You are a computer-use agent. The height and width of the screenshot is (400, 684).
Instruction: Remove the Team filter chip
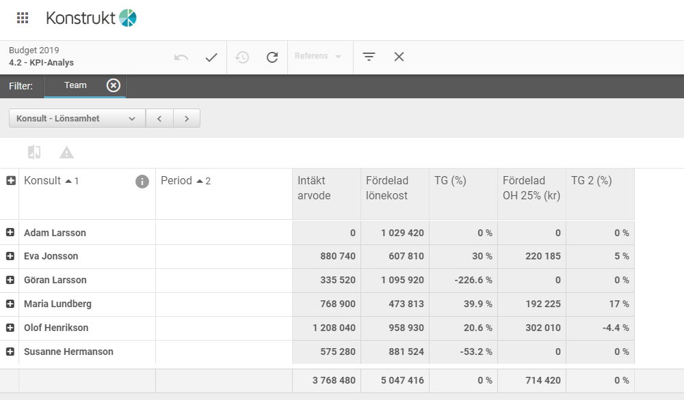tap(114, 85)
